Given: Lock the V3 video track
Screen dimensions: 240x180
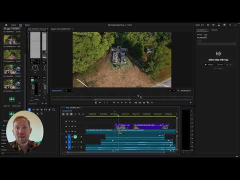Looking at the screenshot, I should (66, 121).
